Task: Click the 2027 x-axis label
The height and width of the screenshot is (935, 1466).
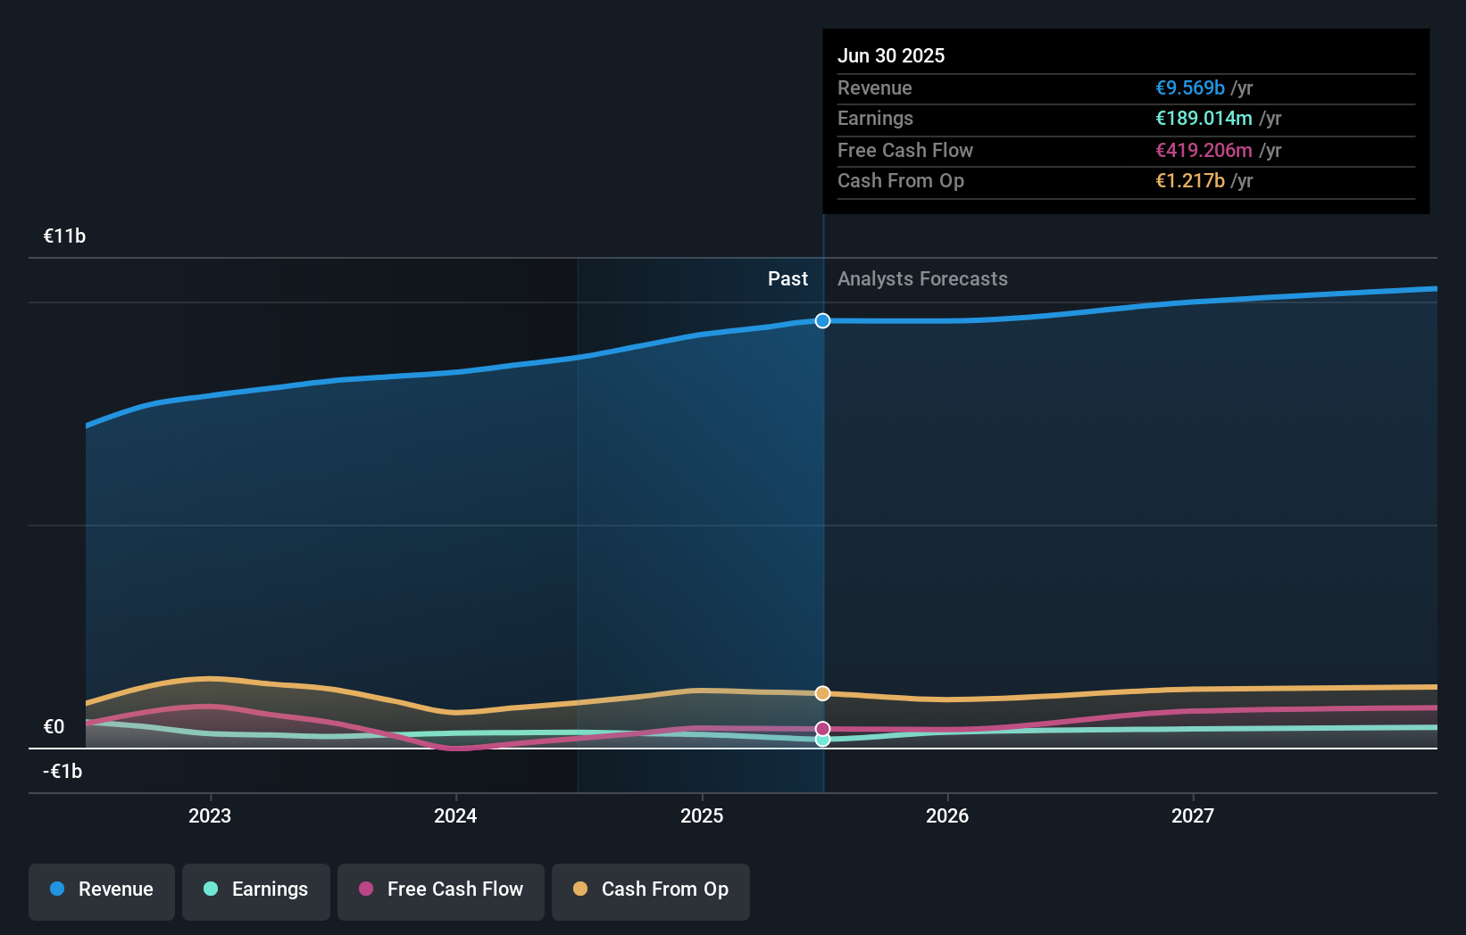Action: click(1193, 815)
